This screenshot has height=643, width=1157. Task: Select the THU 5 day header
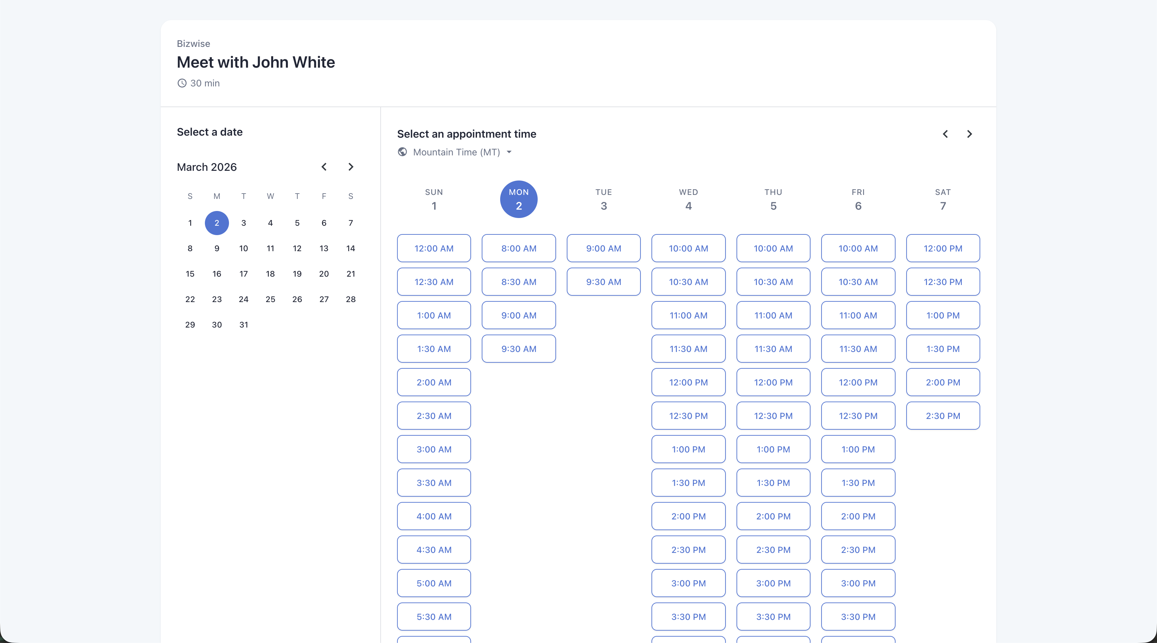click(x=773, y=200)
